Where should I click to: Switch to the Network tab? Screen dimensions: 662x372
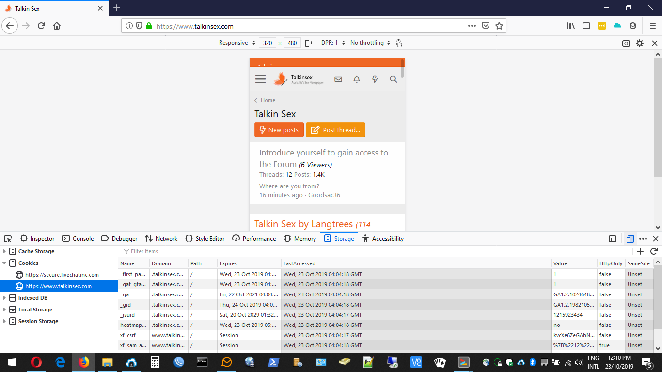tap(161, 239)
